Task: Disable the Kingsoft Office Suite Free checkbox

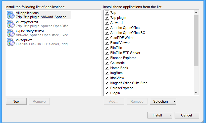Action: click(107, 83)
